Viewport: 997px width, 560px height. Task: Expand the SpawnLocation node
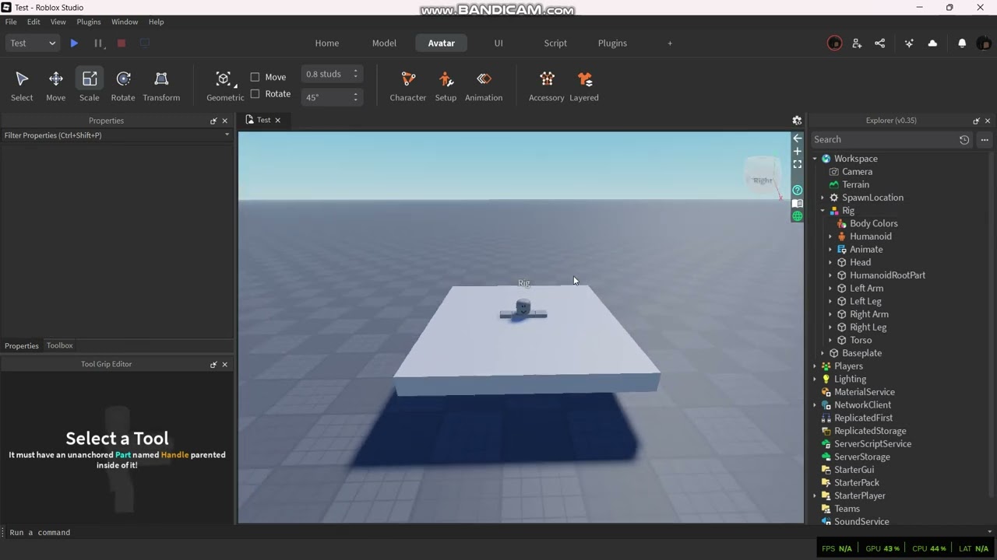click(x=823, y=198)
